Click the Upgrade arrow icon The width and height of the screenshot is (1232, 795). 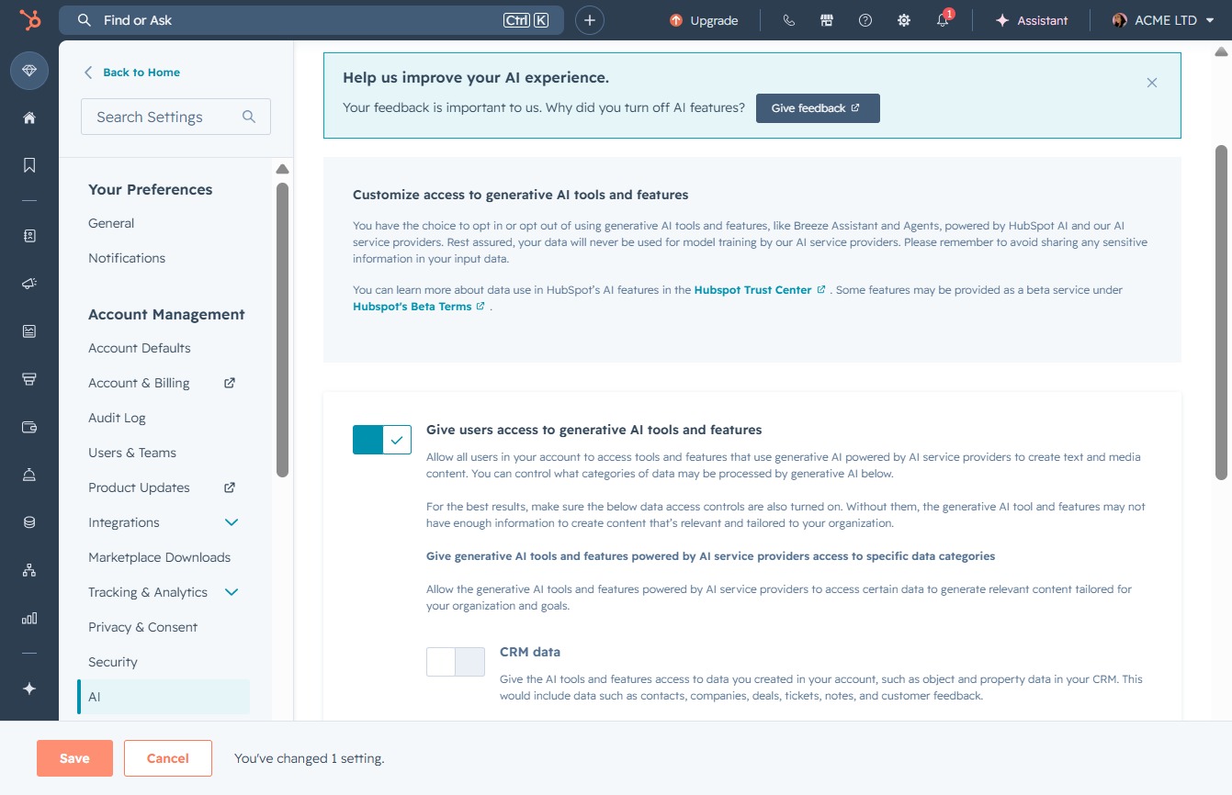point(676,20)
